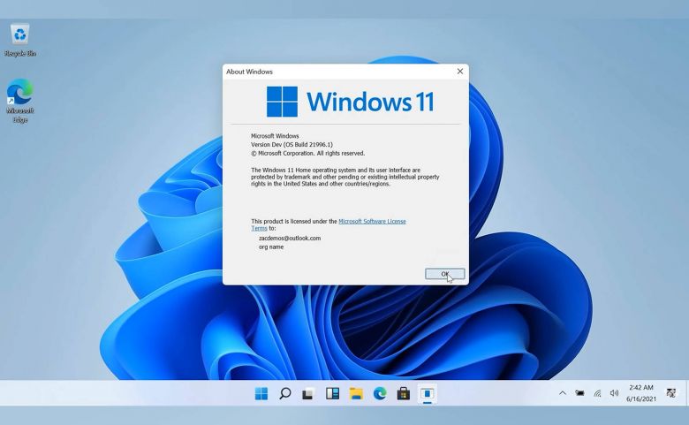This screenshot has height=425, width=689.
Task: Open the Start menu
Action: coord(261,393)
